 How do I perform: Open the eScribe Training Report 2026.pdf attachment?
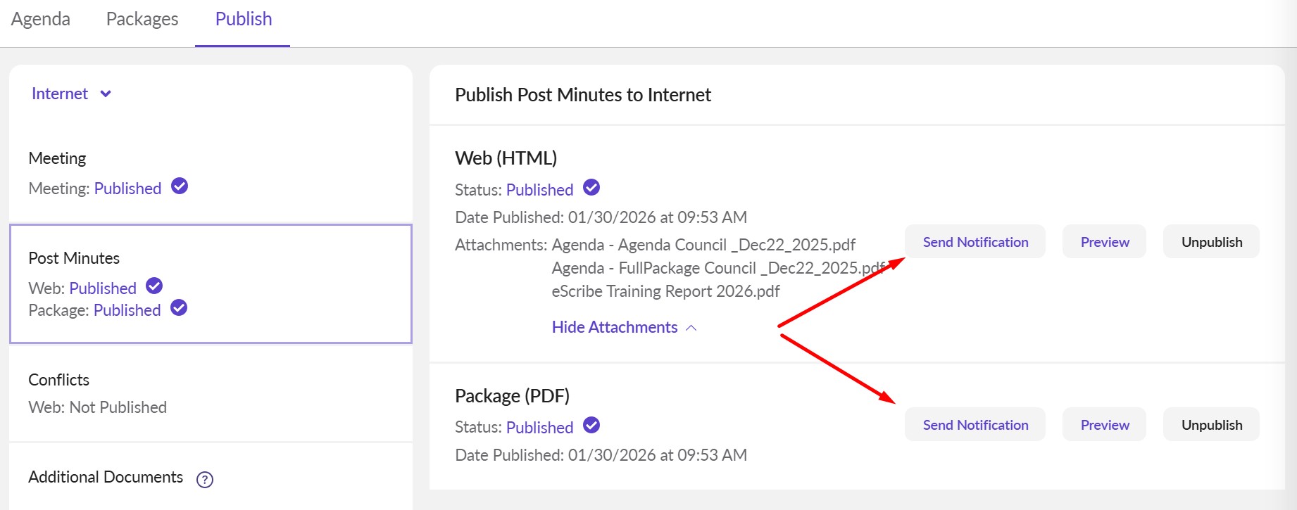click(665, 291)
